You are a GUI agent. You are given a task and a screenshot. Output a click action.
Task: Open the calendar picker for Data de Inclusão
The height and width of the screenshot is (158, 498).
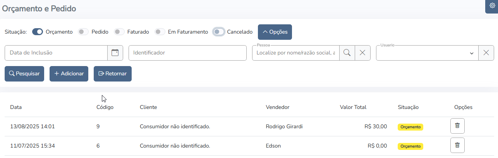pos(115,53)
